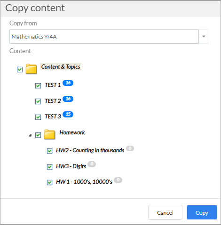221x225 pixels.
Task: Click the 0 badge beside HW3 - Digits
Action: click(92, 164)
